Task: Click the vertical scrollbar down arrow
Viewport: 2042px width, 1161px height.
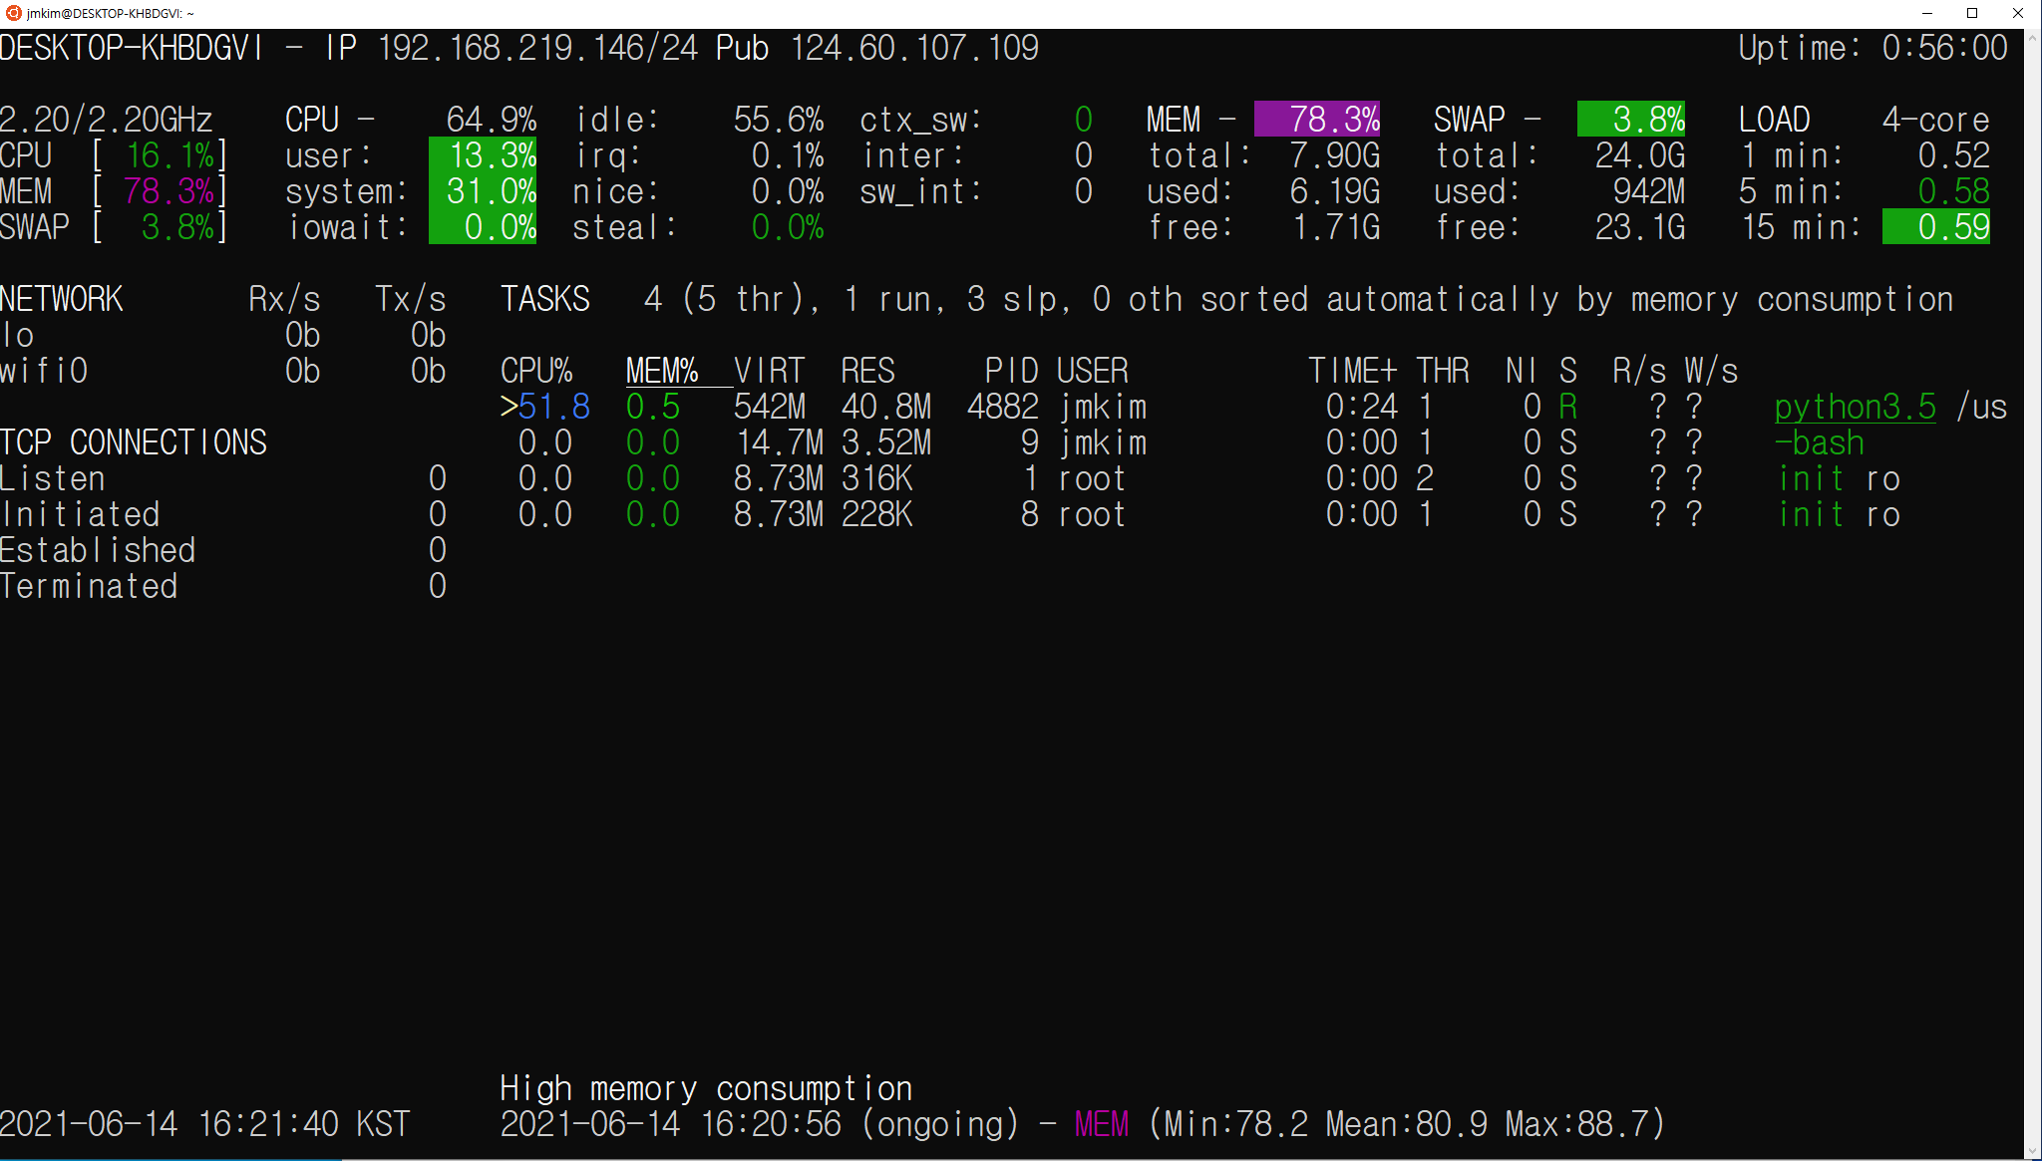Action: tap(2033, 1151)
